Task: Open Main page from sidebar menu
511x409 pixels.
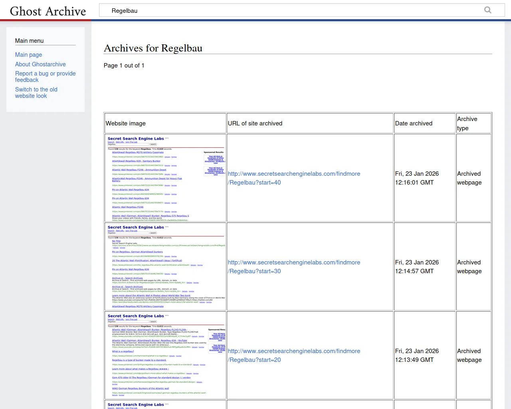Action: (28, 55)
